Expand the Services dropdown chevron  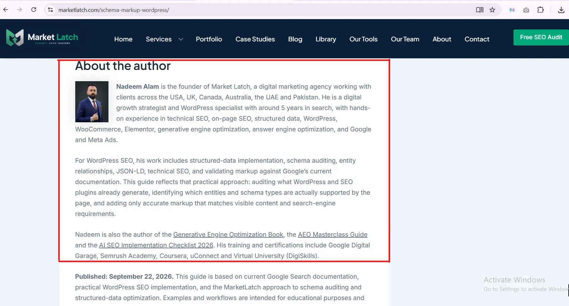[181, 39]
